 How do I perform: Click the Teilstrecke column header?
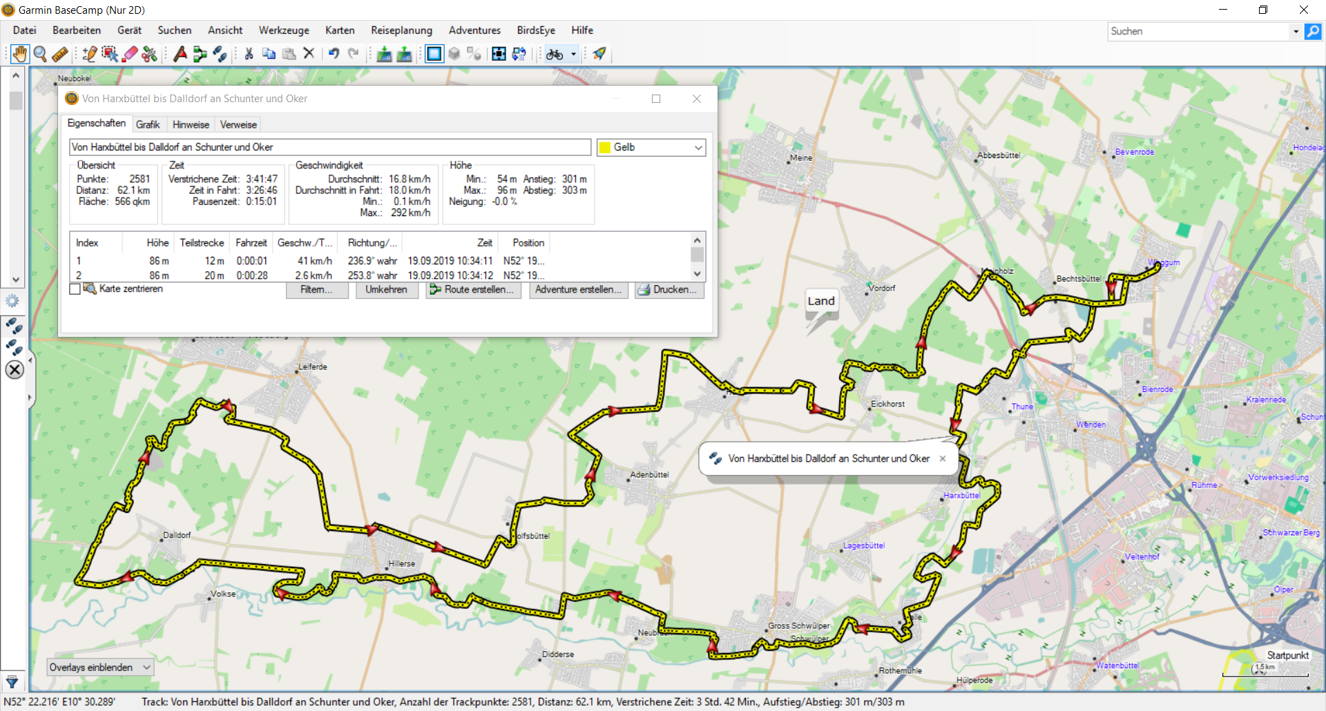coord(202,243)
